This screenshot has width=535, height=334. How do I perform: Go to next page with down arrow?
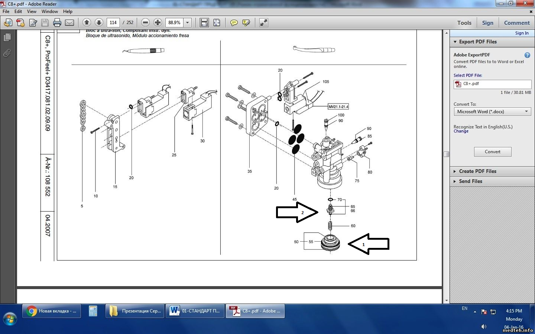click(x=99, y=23)
